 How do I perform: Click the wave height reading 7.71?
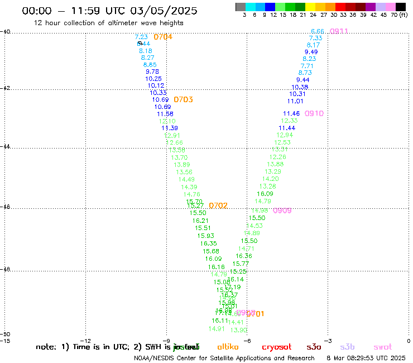(307, 66)
